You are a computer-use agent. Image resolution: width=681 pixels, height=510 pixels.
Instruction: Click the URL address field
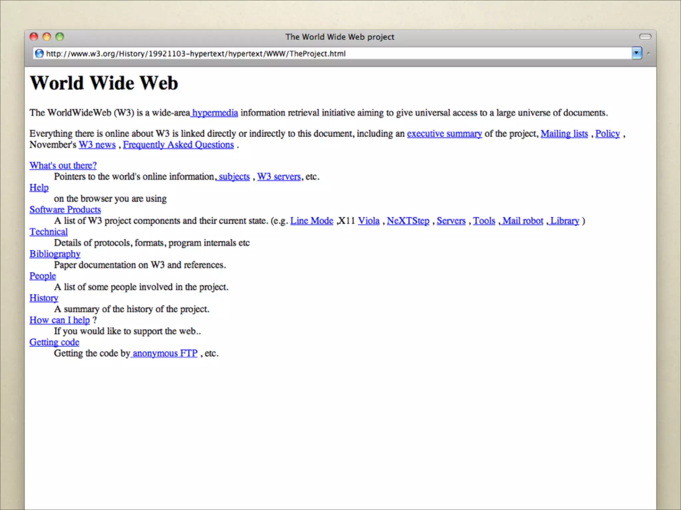coord(333,53)
